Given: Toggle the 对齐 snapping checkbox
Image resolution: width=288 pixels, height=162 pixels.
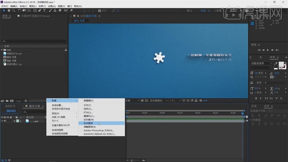Looking at the screenshot, I should (x=99, y=11).
